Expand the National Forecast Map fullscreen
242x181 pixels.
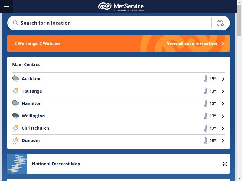225,164
